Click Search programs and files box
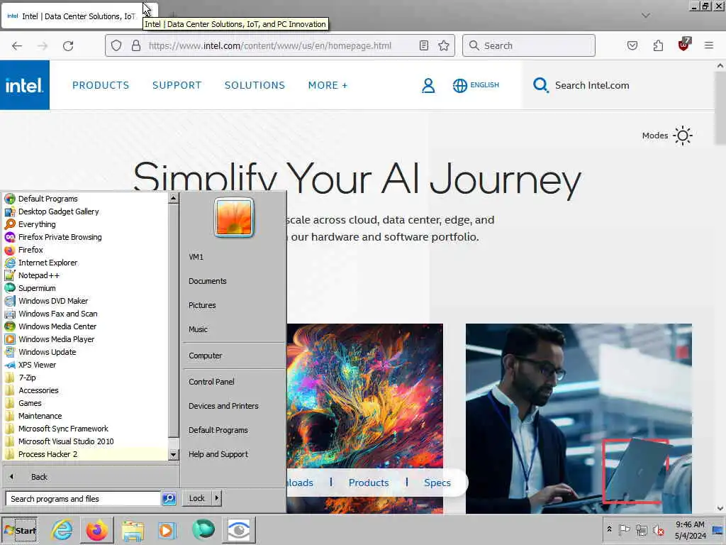This screenshot has width=726, height=545. coord(82,499)
